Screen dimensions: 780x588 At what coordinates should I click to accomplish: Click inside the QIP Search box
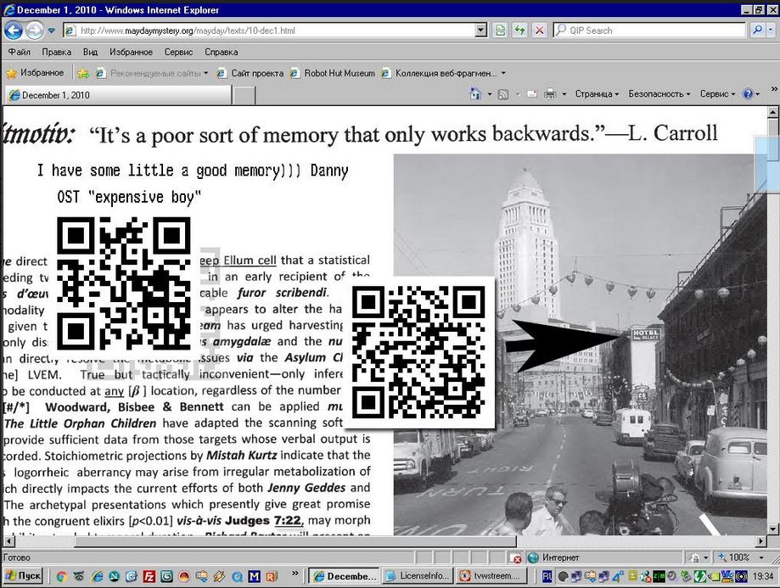(x=648, y=31)
